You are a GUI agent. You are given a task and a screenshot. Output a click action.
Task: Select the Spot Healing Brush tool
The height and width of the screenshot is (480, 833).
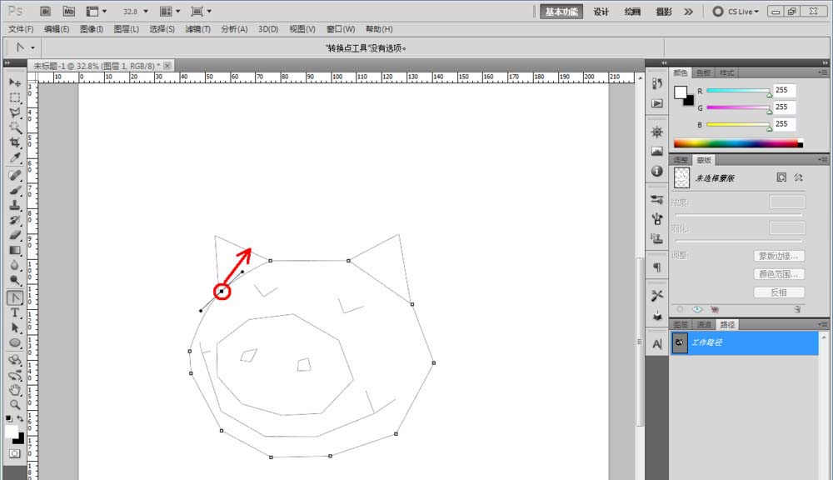click(15, 175)
